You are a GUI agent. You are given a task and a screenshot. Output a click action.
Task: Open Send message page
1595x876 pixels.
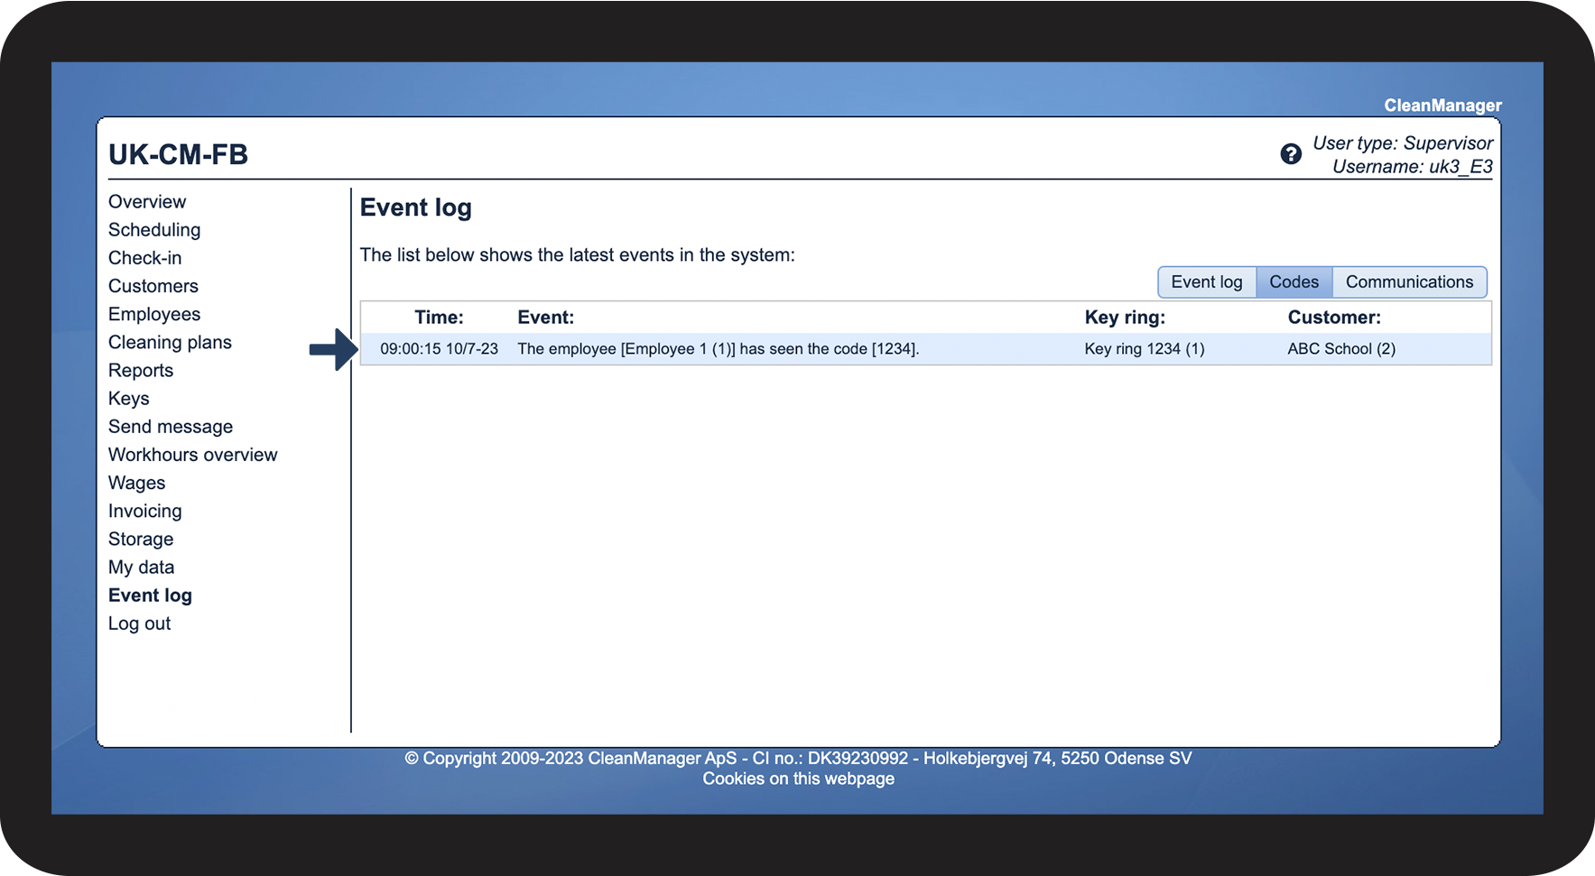point(171,427)
